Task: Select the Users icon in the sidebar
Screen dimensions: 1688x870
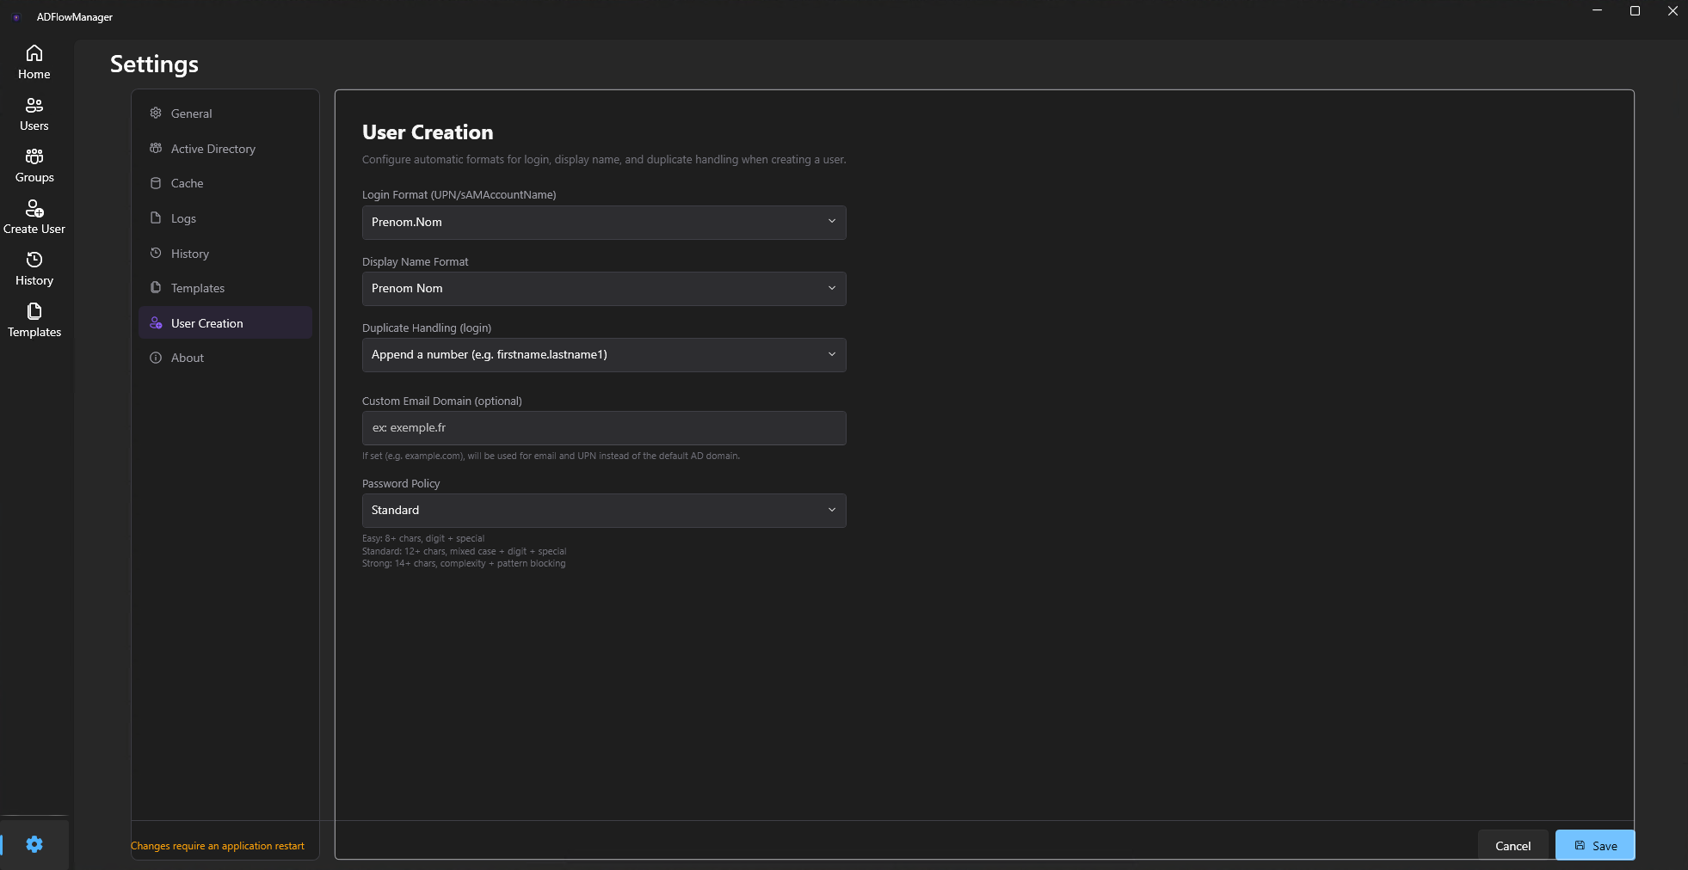Action: 34,113
